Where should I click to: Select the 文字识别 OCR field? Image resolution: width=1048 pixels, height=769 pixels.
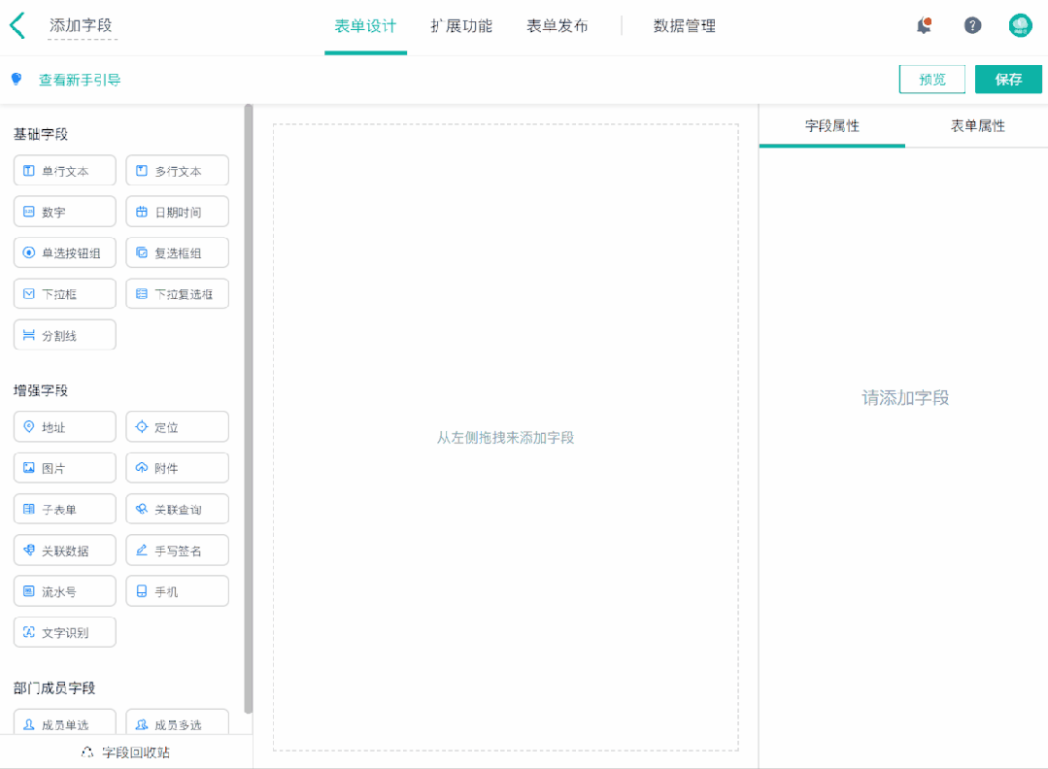tap(65, 632)
